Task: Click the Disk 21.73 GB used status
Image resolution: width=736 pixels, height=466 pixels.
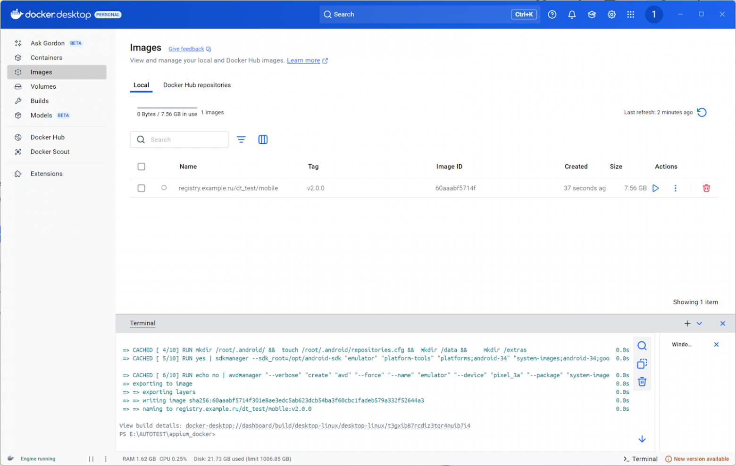Action: point(243,459)
